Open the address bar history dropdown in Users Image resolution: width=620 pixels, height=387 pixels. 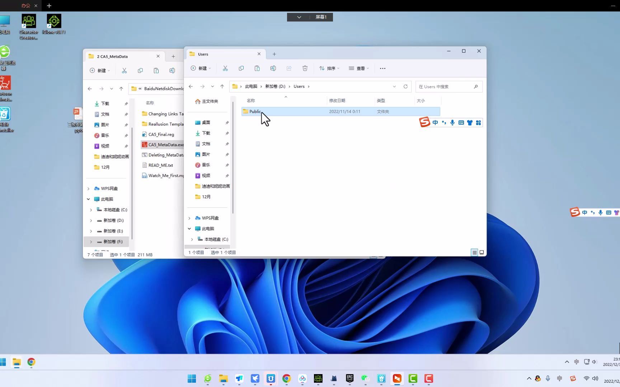click(x=394, y=86)
